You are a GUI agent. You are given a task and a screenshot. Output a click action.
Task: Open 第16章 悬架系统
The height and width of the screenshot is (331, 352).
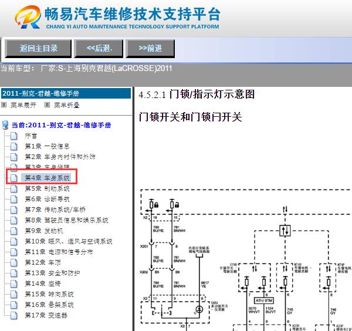pyautogui.click(x=49, y=305)
